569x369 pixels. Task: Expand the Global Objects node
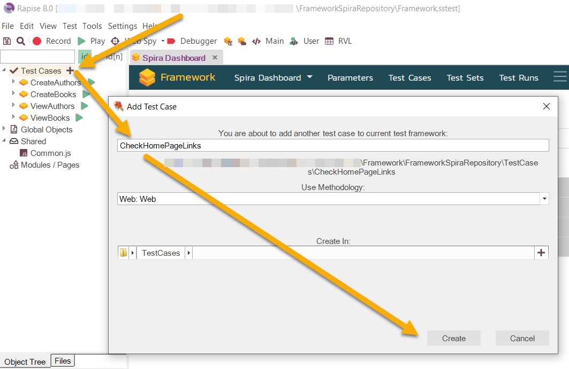[x=4, y=129]
